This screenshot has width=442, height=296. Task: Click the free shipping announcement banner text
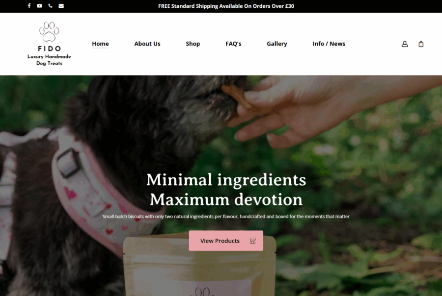[226, 6]
